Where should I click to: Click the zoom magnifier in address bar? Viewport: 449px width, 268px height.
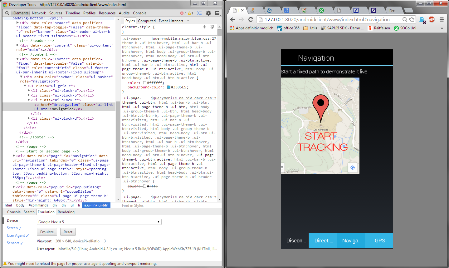point(405,19)
